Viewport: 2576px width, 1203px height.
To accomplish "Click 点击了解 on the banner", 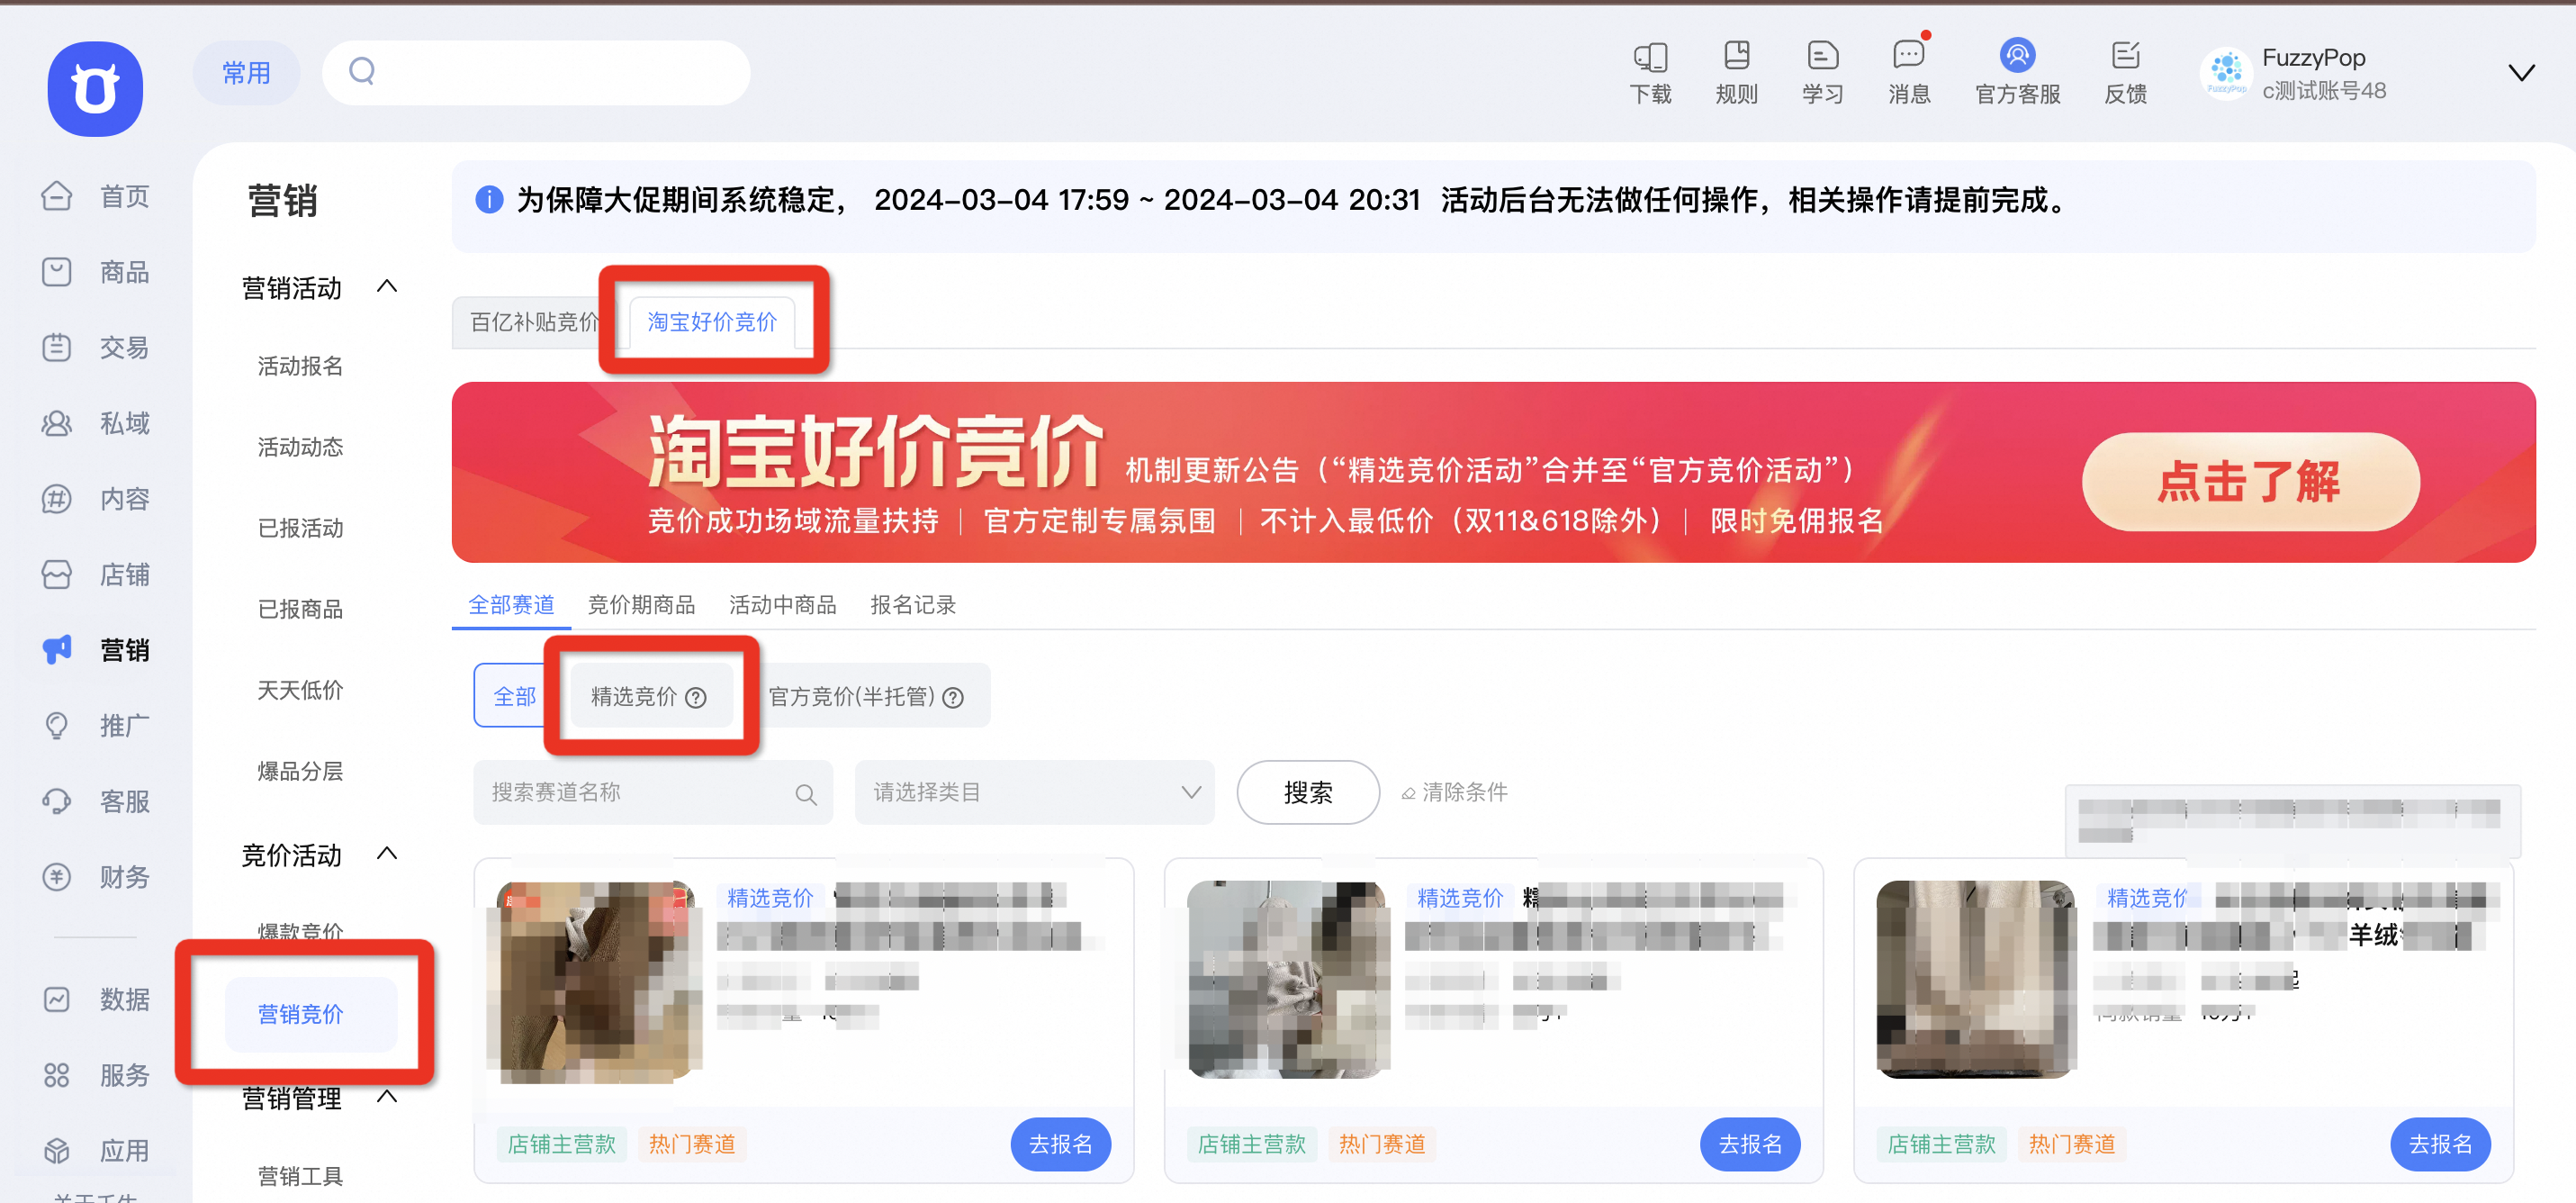I will 2250,482.
